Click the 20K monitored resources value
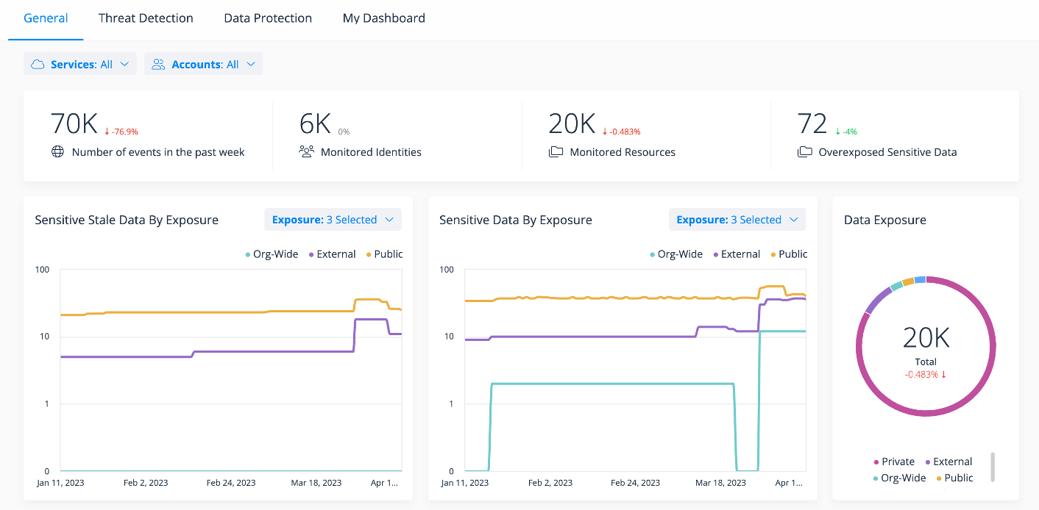 coord(572,124)
